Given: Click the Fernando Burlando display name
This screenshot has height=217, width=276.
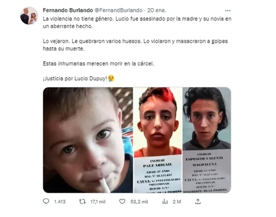Looking at the screenshot, I should click(68, 10).
